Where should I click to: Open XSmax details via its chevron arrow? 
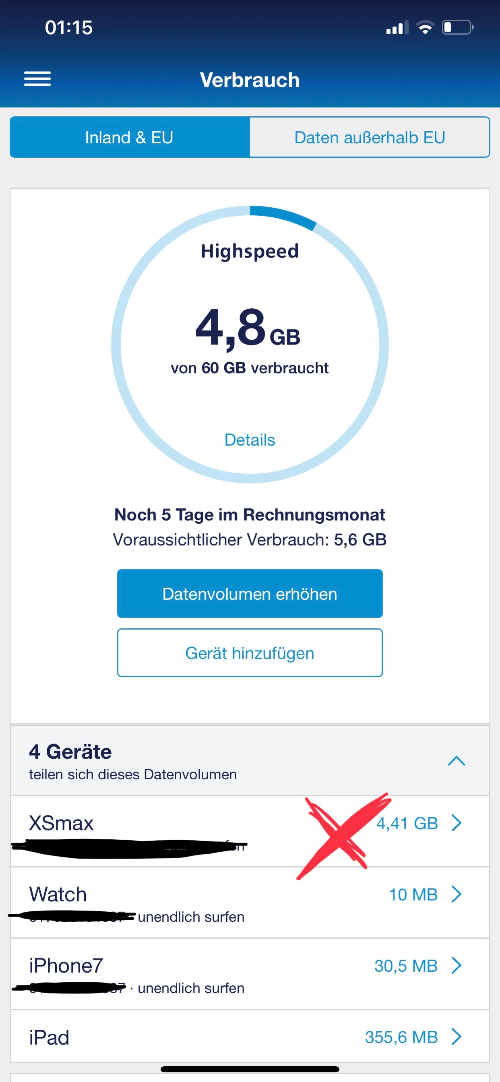pos(456,823)
